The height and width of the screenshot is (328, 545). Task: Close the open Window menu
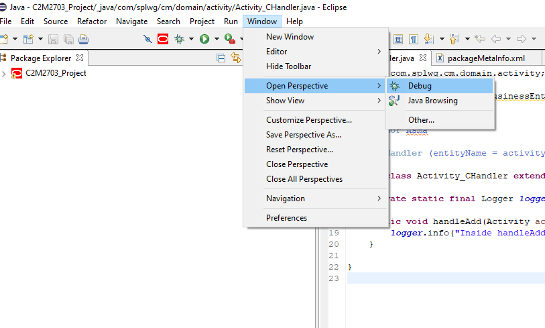pos(262,21)
